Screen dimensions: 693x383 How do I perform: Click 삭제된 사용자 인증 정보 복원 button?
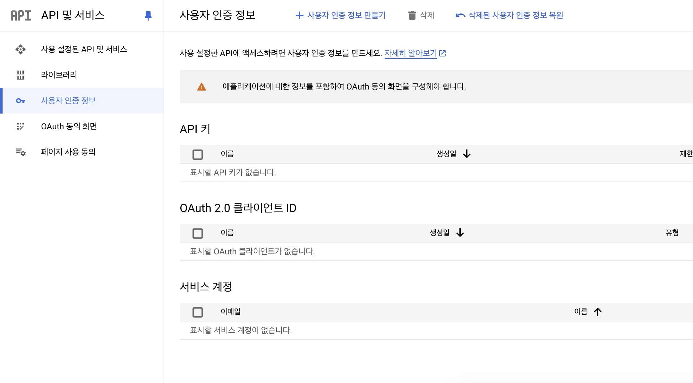509,15
